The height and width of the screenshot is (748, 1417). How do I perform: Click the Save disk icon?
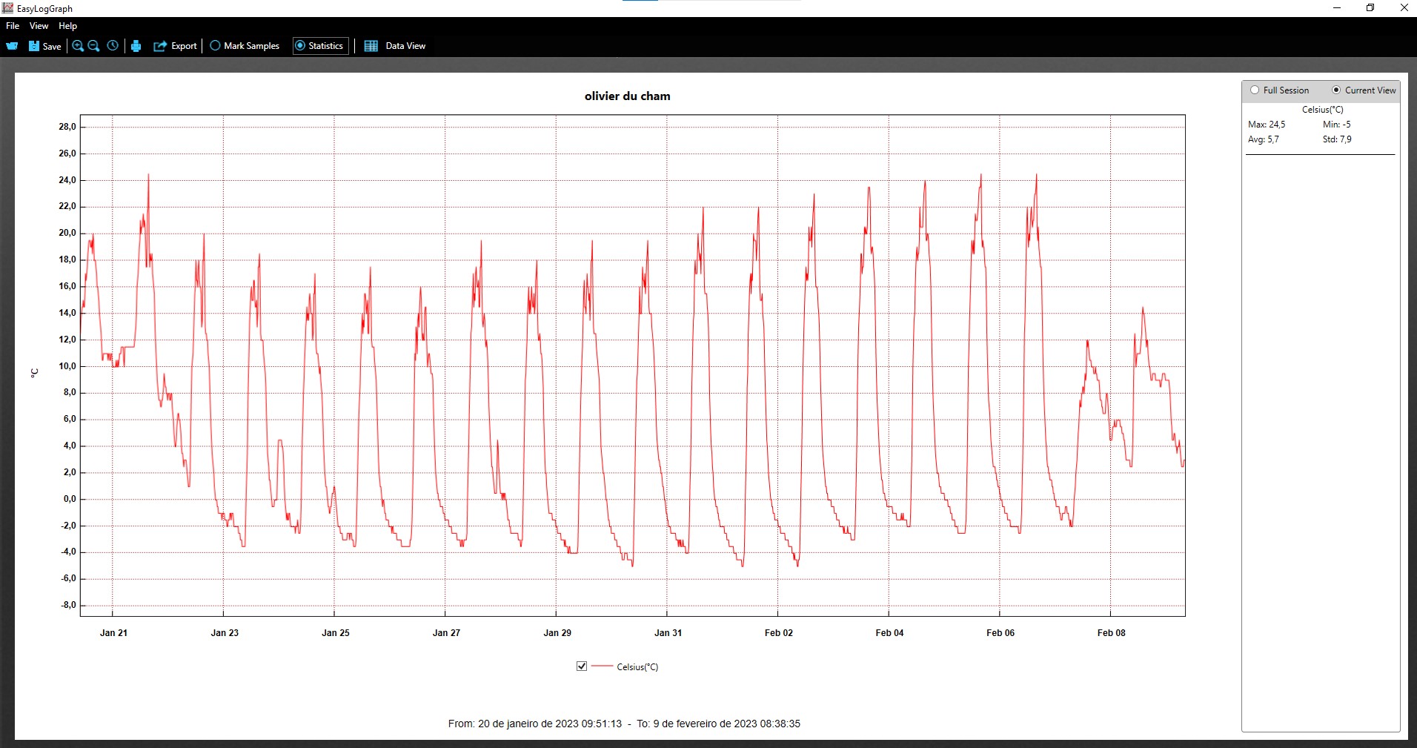coord(34,46)
